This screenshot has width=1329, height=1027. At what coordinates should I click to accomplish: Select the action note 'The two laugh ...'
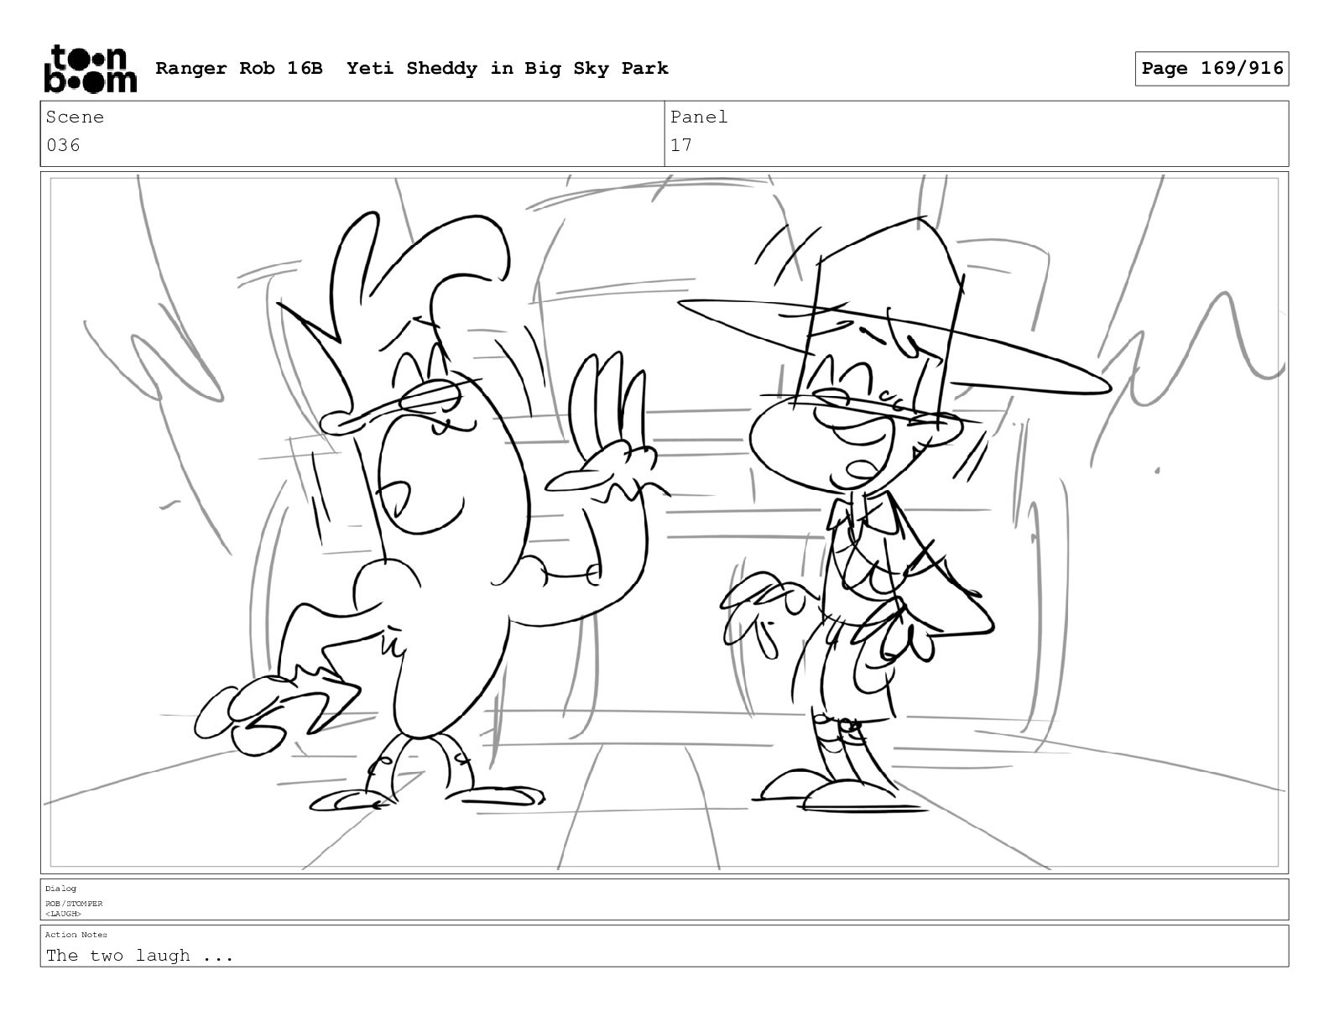(x=139, y=955)
